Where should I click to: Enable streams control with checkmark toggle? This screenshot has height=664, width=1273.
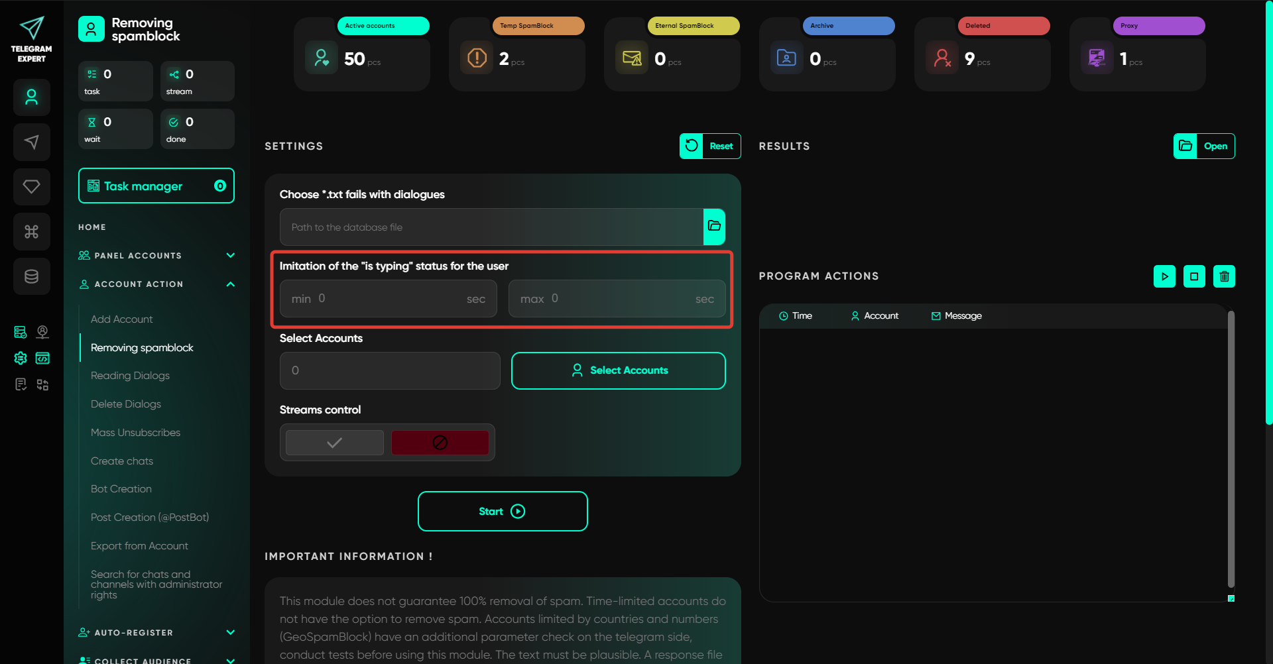(335, 443)
